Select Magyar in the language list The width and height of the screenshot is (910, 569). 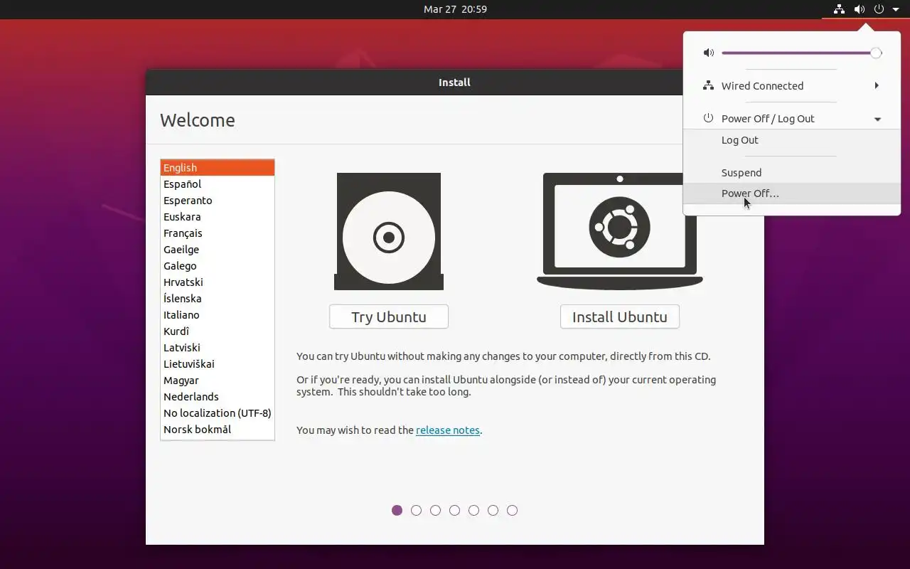(218, 381)
